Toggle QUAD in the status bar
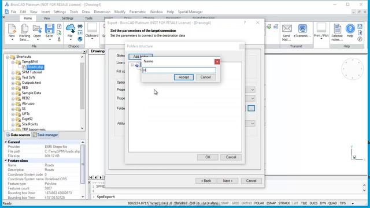Image resolution: width=370 pixels, height=208 pixels. tap(333, 203)
